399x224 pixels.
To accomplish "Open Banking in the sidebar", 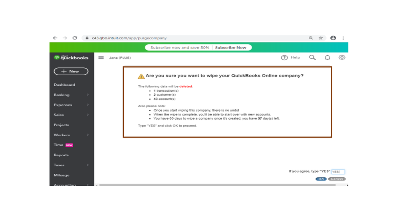I will tap(62, 95).
